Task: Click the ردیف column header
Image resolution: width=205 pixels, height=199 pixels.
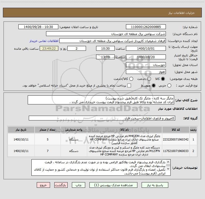Action: point(193,130)
